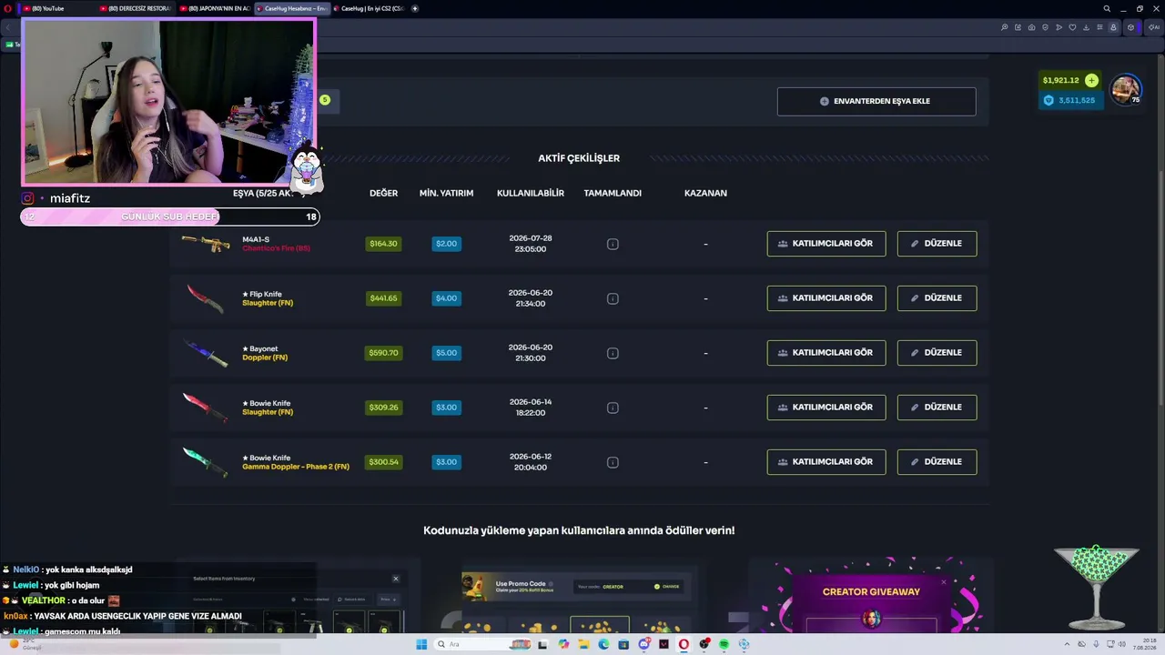
Task: Switch to the JAPONYA'NIN EN tab
Action: click(215, 8)
